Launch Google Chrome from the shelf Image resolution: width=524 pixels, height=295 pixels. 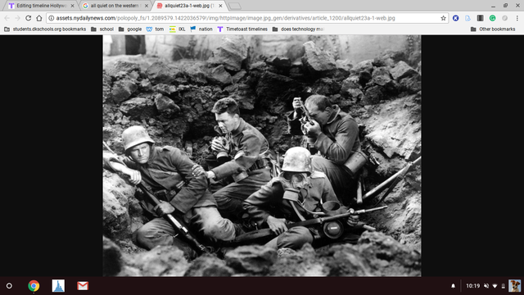click(34, 286)
